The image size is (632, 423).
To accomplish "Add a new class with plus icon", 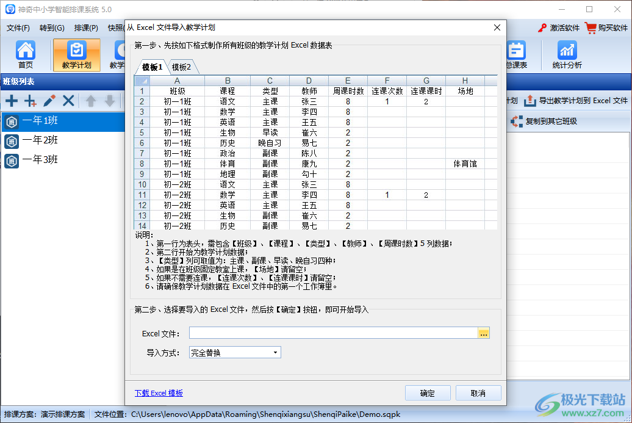I will (x=12, y=100).
